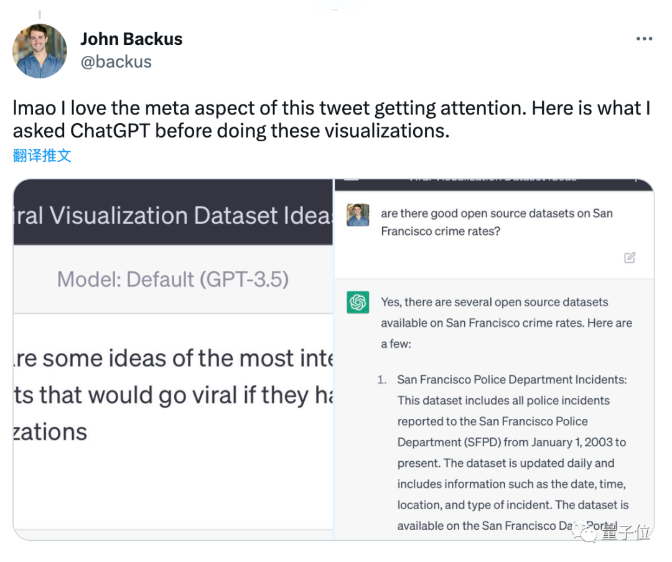Screen dimensions: 672x562
Task: Click the blue translate tweet link
Action: tap(42, 155)
